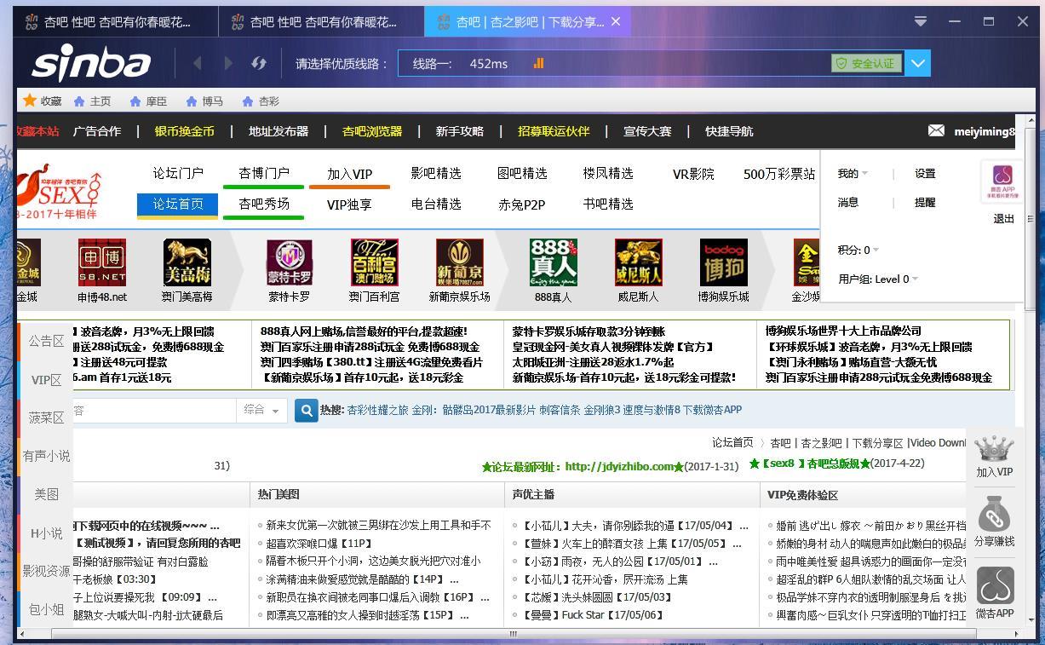Open the mail envelope icon beside meiyiming
The width and height of the screenshot is (1045, 645).
tap(936, 131)
